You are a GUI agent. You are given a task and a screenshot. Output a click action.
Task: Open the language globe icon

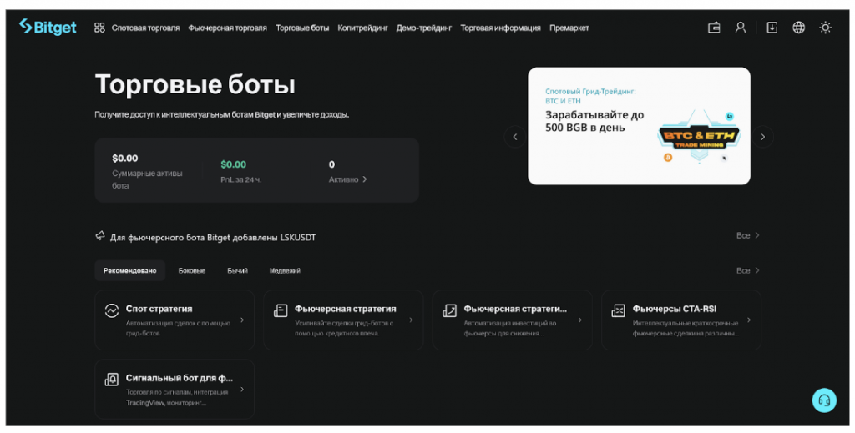798,28
